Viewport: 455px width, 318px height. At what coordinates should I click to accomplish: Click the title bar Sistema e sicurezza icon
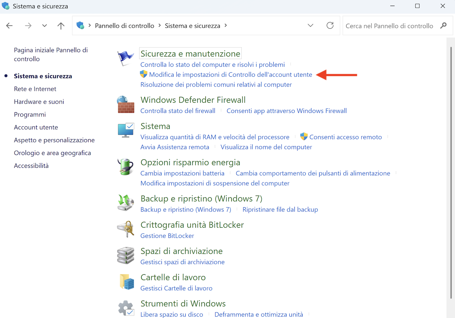point(6,6)
